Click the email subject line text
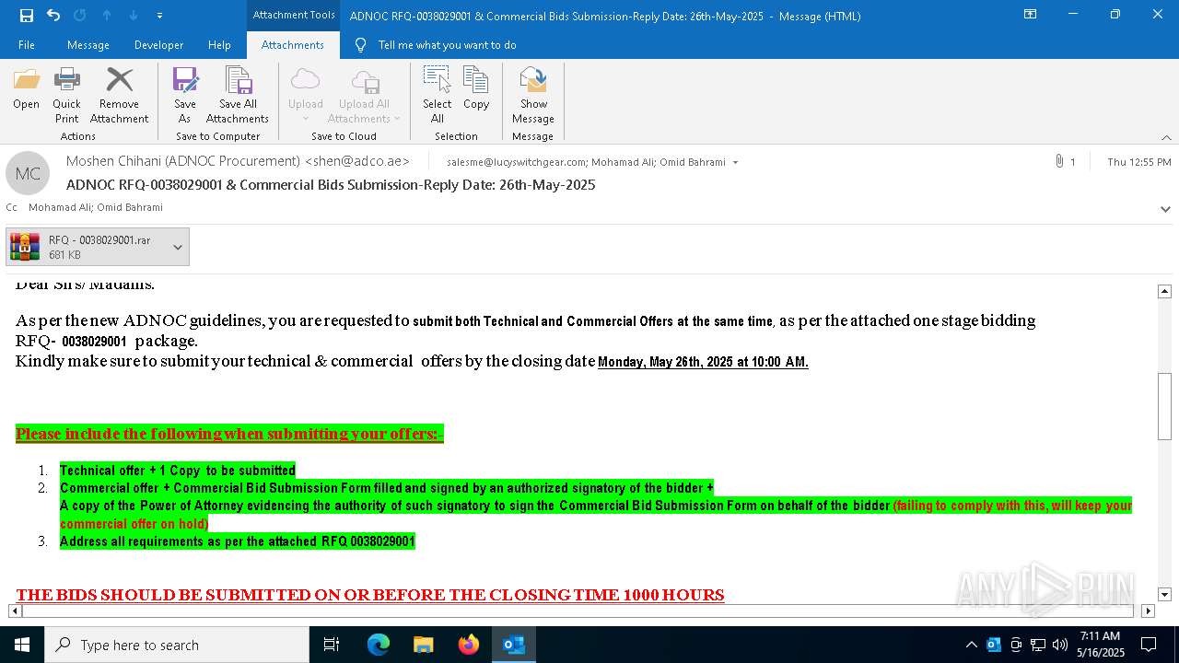1179x663 pixels. (x=331, y=185)
